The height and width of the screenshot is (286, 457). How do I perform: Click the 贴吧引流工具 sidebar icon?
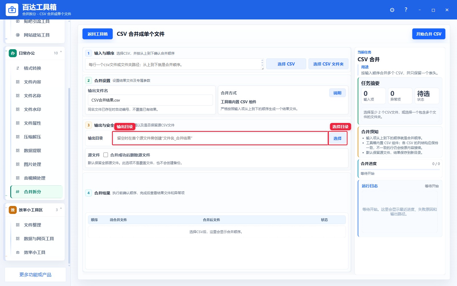tap(18, 21)
